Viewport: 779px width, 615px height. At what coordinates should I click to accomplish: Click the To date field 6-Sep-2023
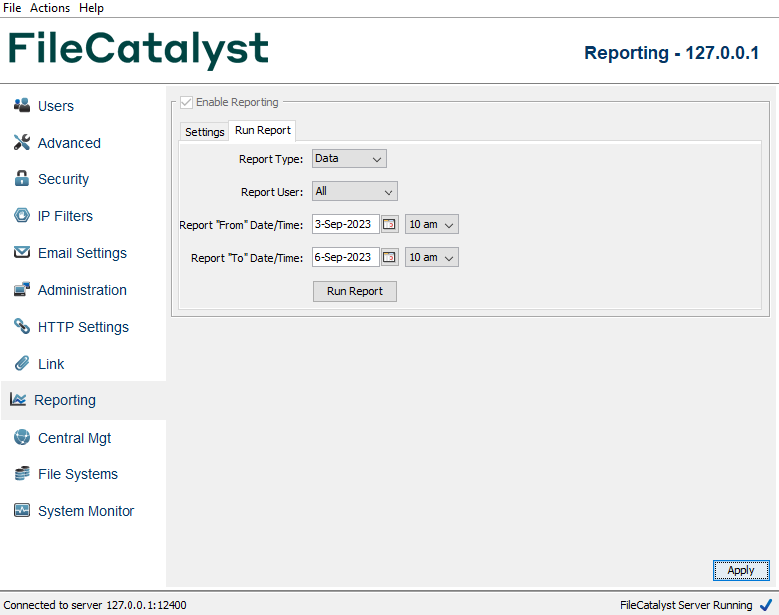tap(346, 257)
